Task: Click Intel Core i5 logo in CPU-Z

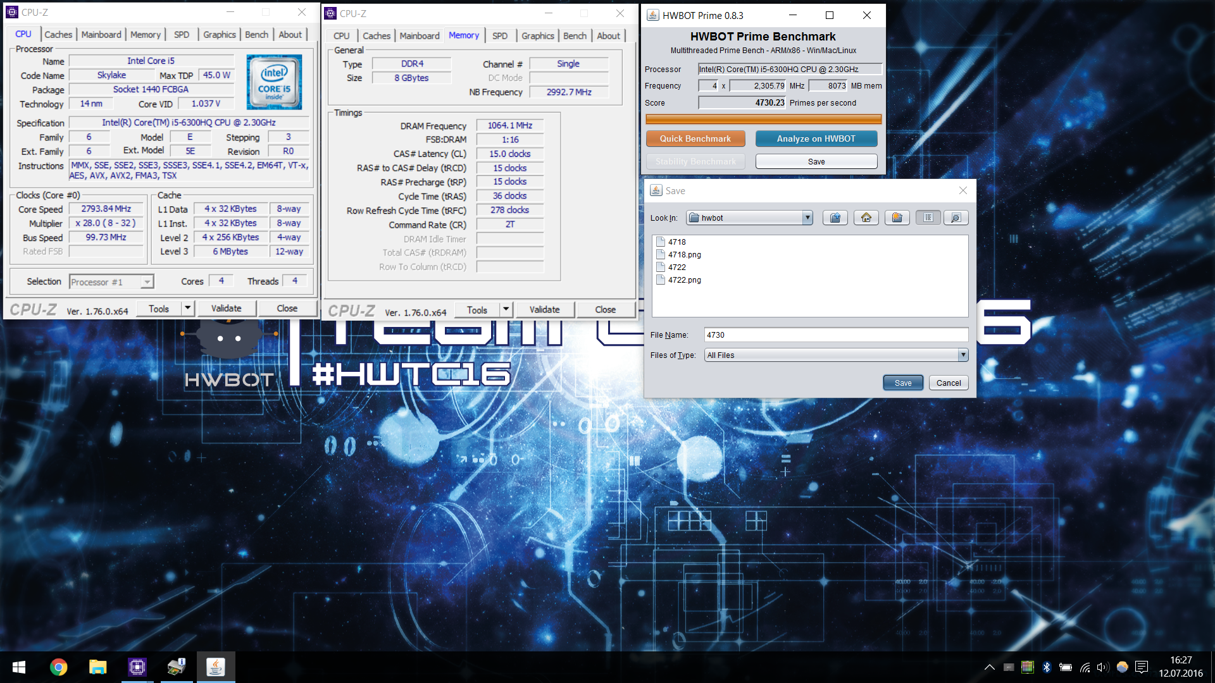Action: pyautogui.click(x=274, y=82)
